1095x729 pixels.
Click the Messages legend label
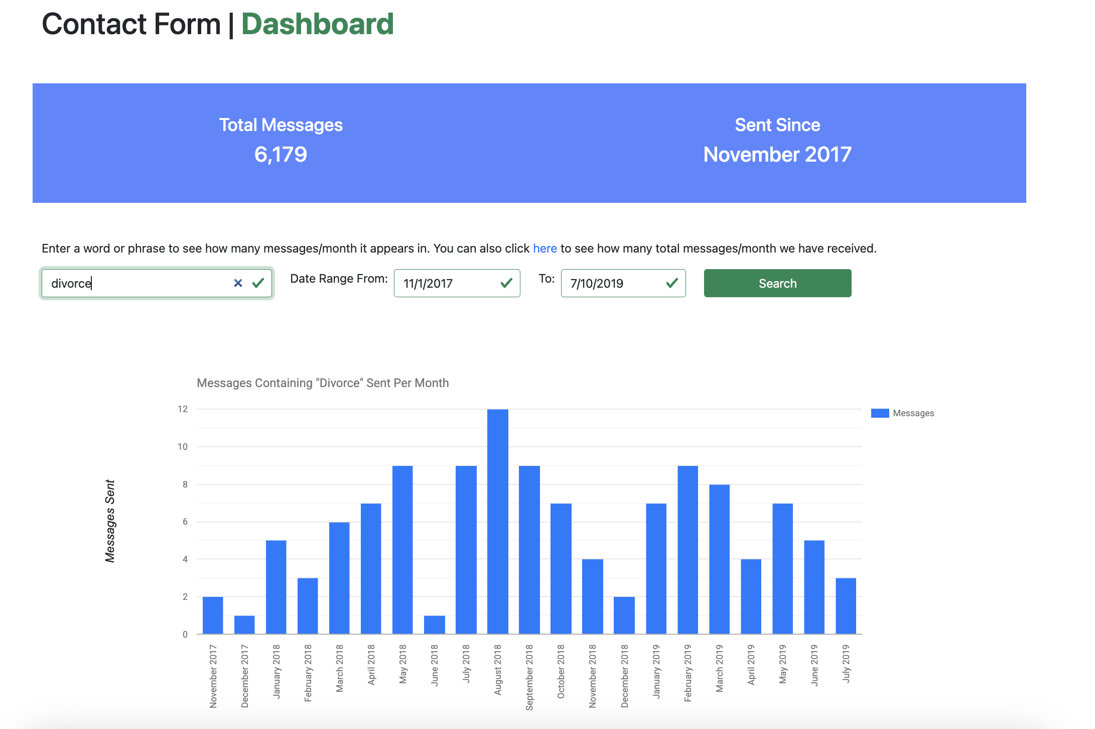913,413
